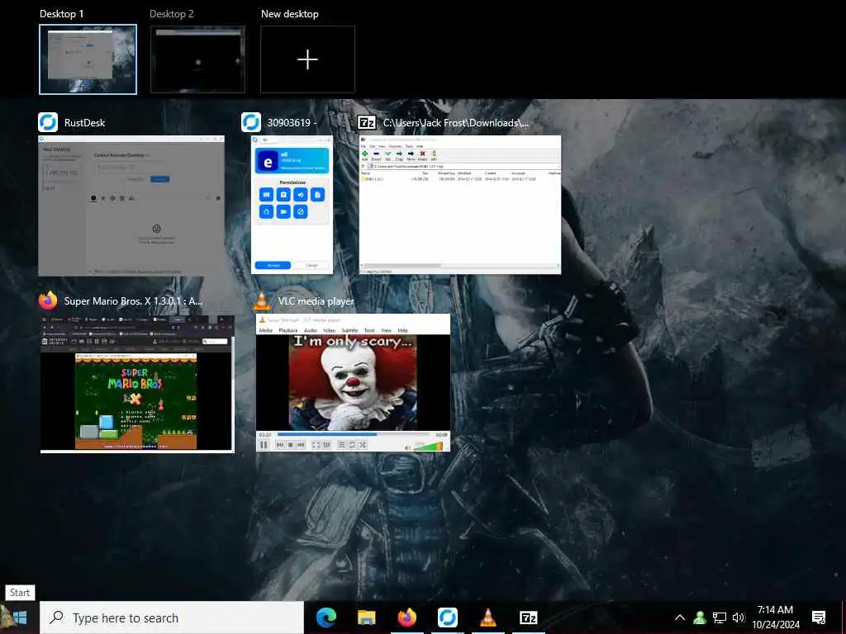Select the Firefox Super Mario Bros. X preview
Image resolution: width=846 pixels, height=634 pixels.
point(137,384)
